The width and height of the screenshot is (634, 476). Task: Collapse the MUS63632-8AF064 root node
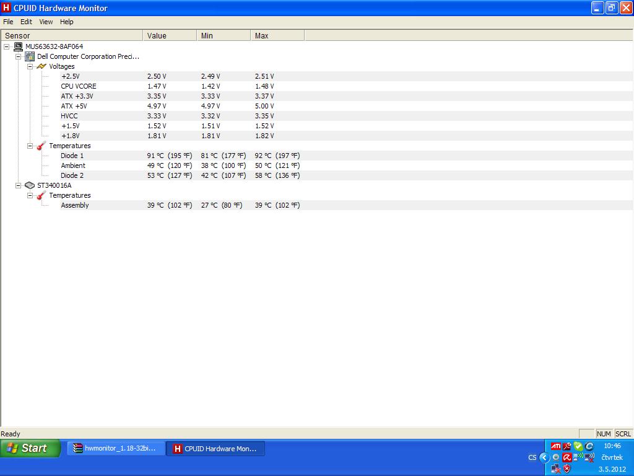tap(6, 46)
